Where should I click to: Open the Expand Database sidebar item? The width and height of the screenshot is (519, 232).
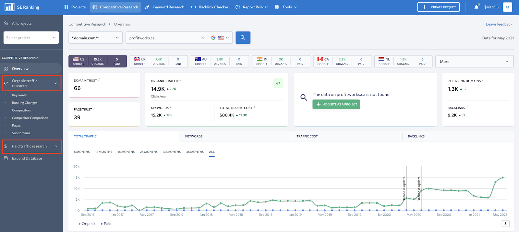[x=27, y=159]
